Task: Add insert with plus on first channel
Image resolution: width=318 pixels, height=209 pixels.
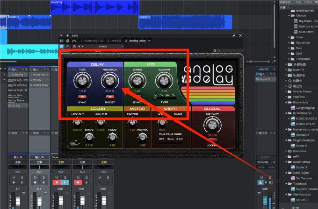Action: 26,70
